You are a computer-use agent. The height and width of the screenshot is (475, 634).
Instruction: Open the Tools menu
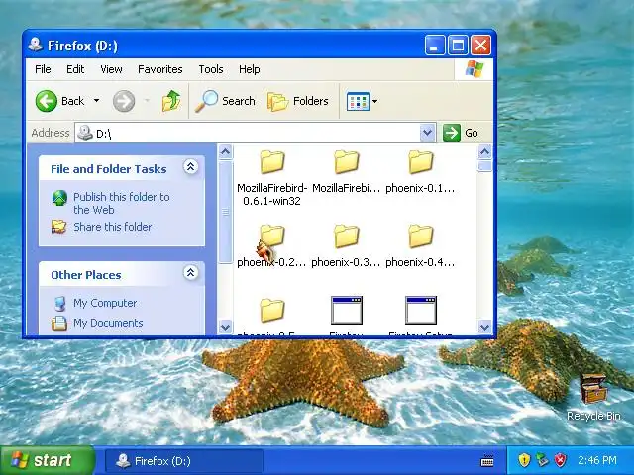(211, 69)
